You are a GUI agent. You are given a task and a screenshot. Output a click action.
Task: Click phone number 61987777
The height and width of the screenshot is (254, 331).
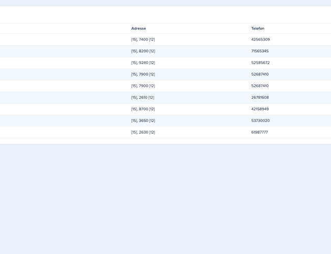pos(259,133)
